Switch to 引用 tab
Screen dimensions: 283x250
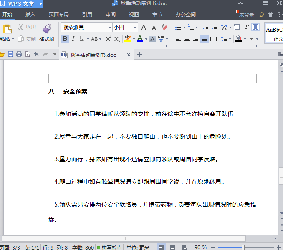[87, 15]
